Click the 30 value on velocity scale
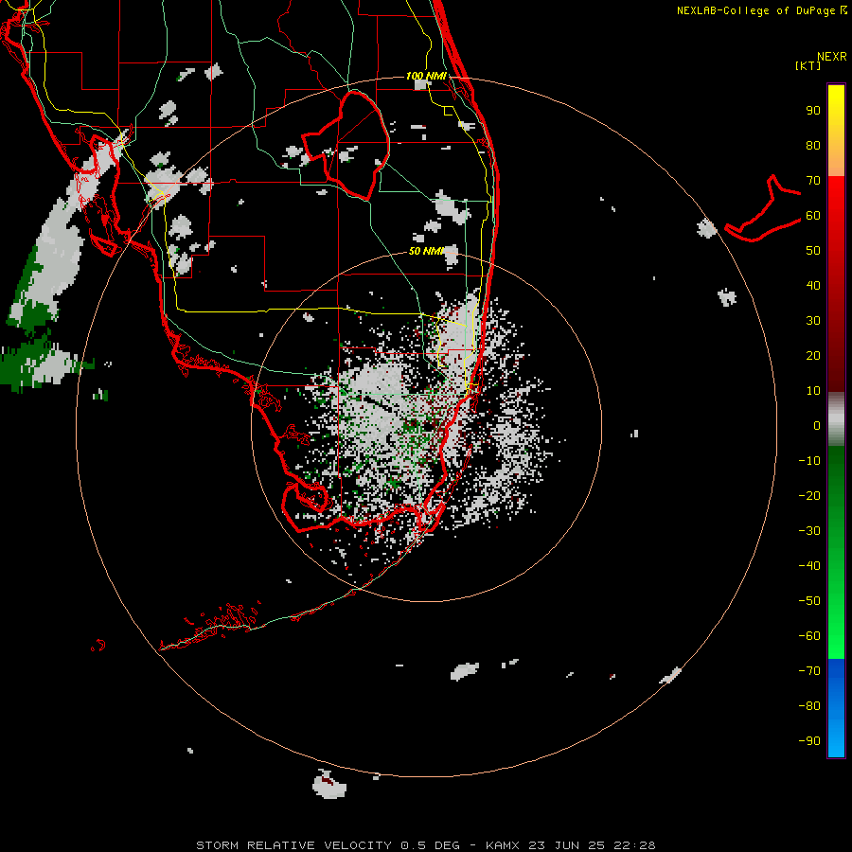852x852 pixels. pyautogui.click(x=813, y=321)
